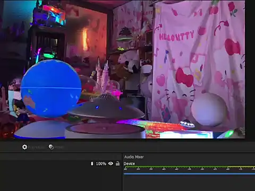Click the 100% battery level text
Image resolution: width=255 pixels, height=191 pixels.
(101, 163)
